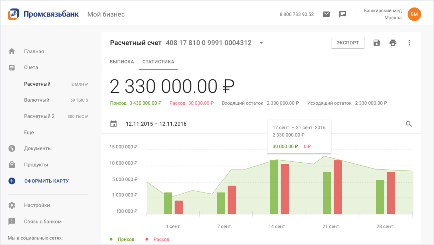The width and height of the screenshot is (434, 245).
Task: Open Продукты in the sidebar
Action: point(36,165)
